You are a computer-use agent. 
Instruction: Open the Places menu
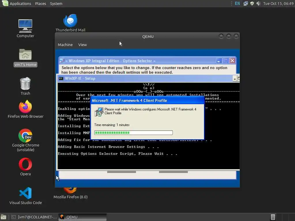(40, 3)
